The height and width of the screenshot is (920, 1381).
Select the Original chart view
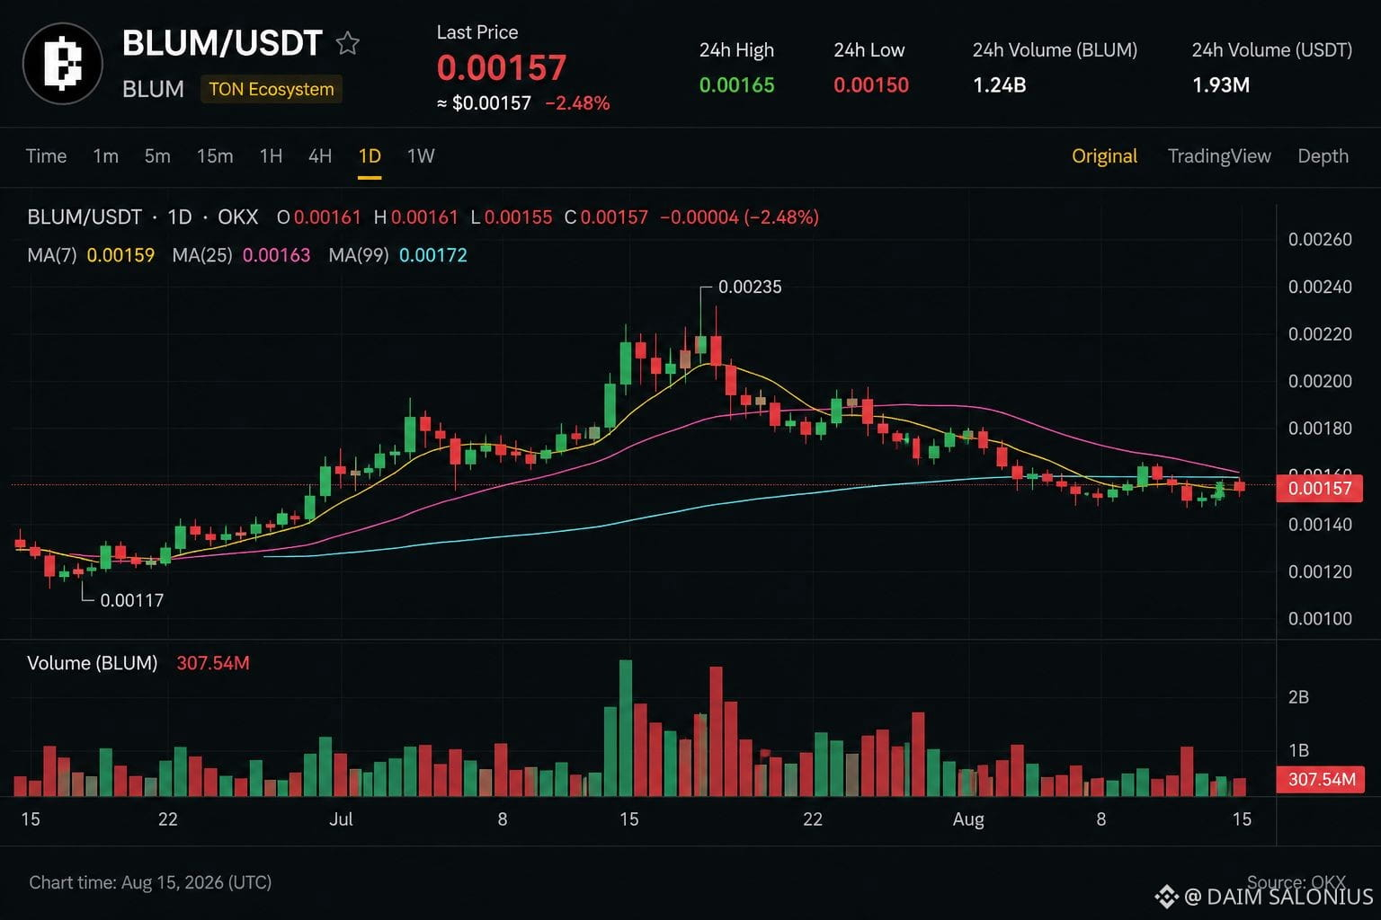click(x=1104, y=156)
